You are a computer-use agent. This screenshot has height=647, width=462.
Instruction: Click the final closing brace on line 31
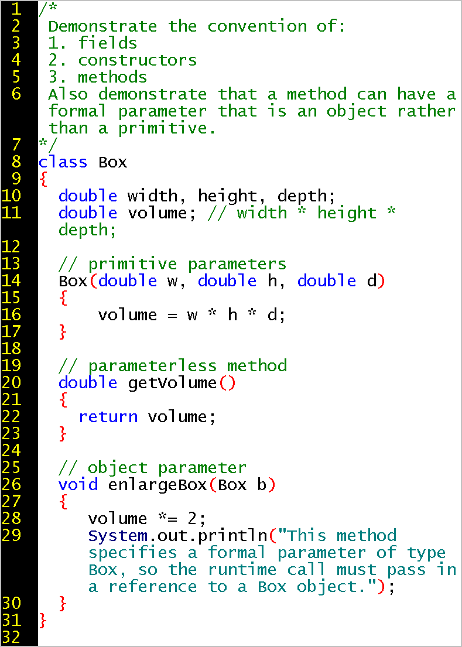coord(43,621)
